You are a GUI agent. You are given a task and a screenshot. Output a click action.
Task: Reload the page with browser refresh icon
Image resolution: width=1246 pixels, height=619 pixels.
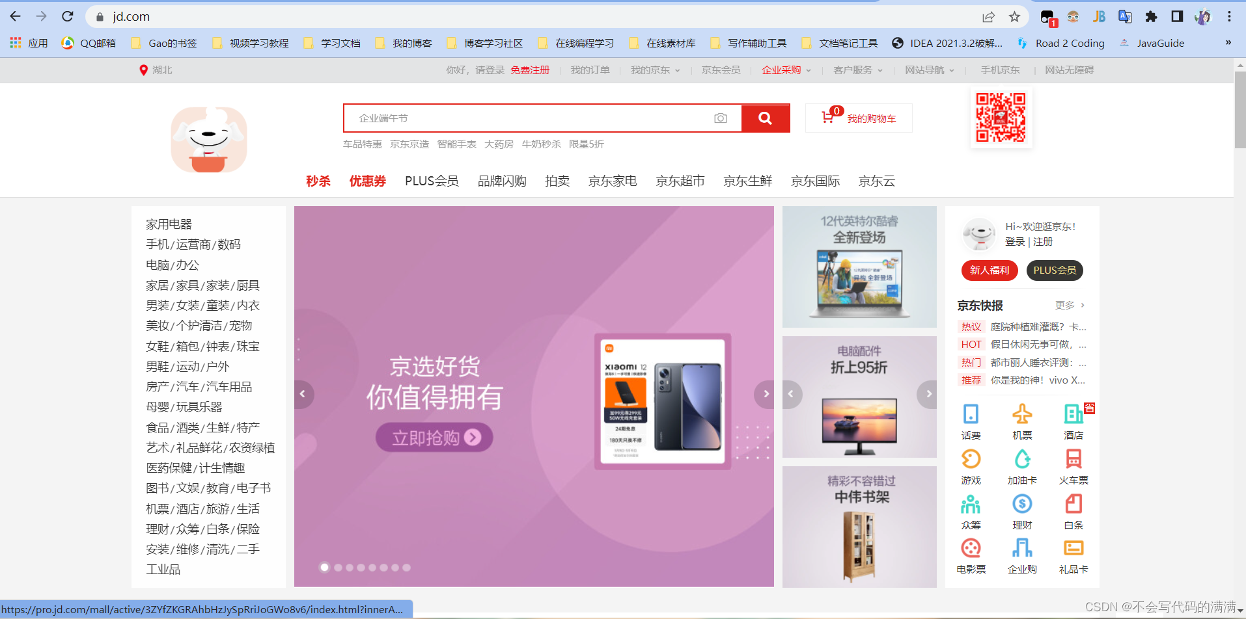tap(68, 16)
